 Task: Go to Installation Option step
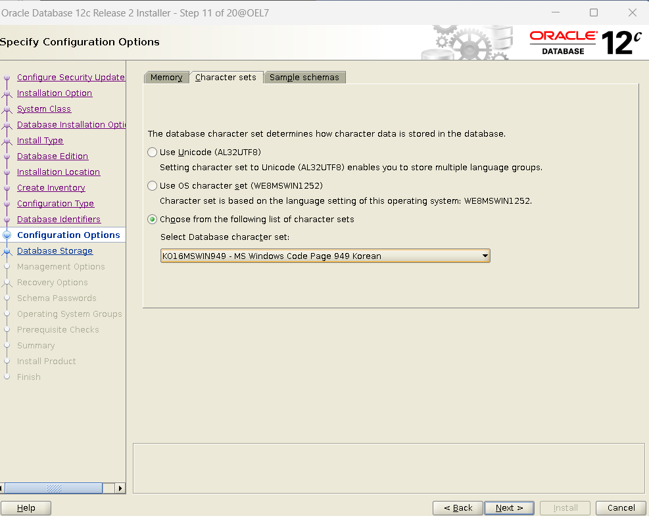coord(54,93)
